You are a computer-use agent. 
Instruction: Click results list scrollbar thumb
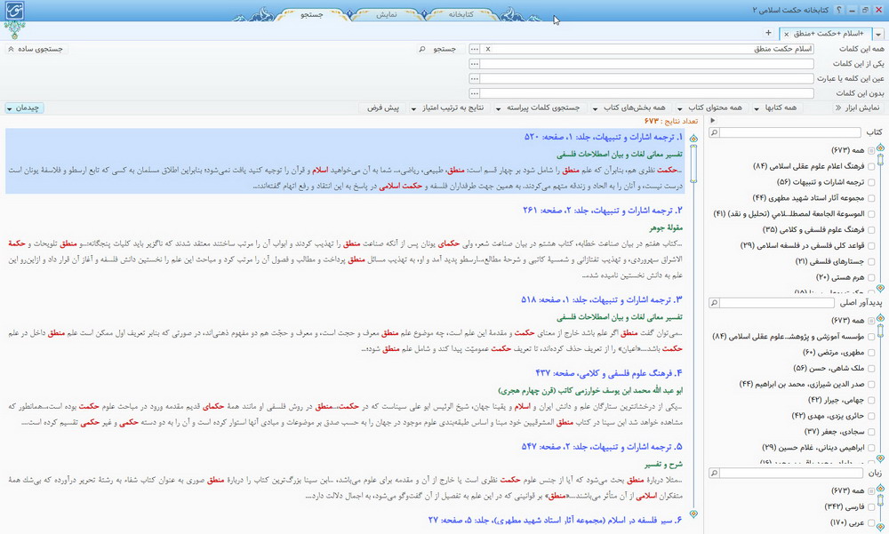[x=693, y=163]
